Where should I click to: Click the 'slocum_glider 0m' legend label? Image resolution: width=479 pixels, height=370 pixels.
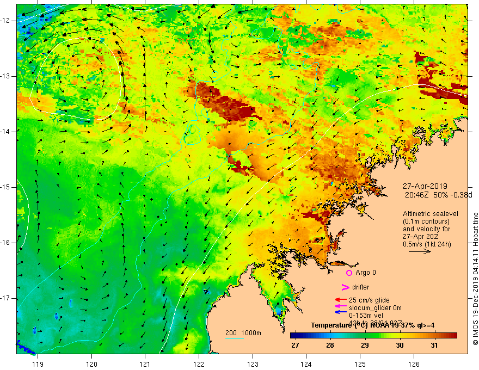click(375, 308)
